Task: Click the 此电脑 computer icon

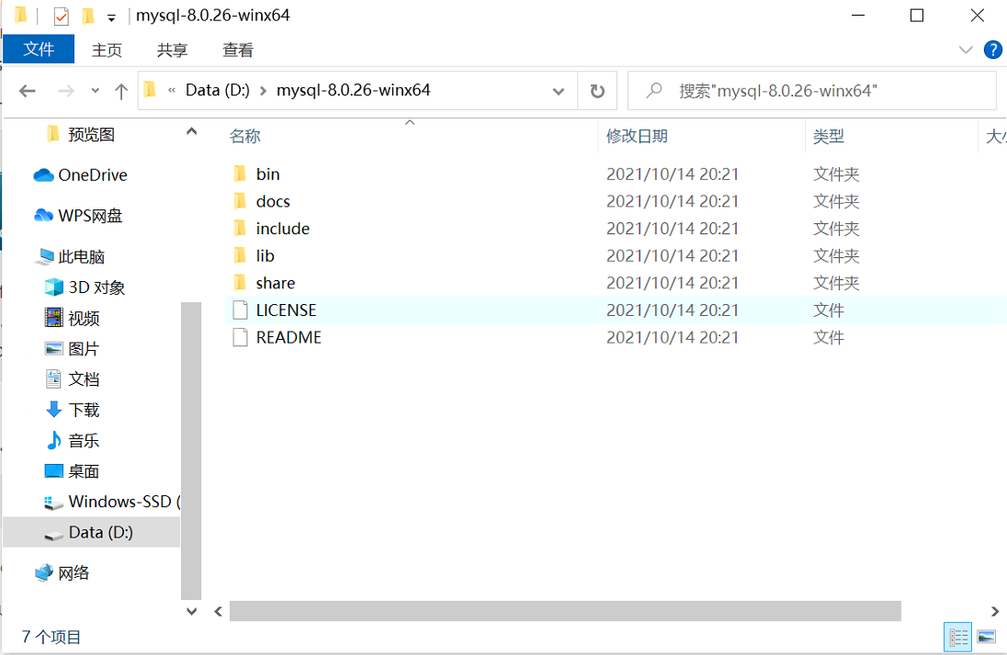Action: tap(45, 257)
